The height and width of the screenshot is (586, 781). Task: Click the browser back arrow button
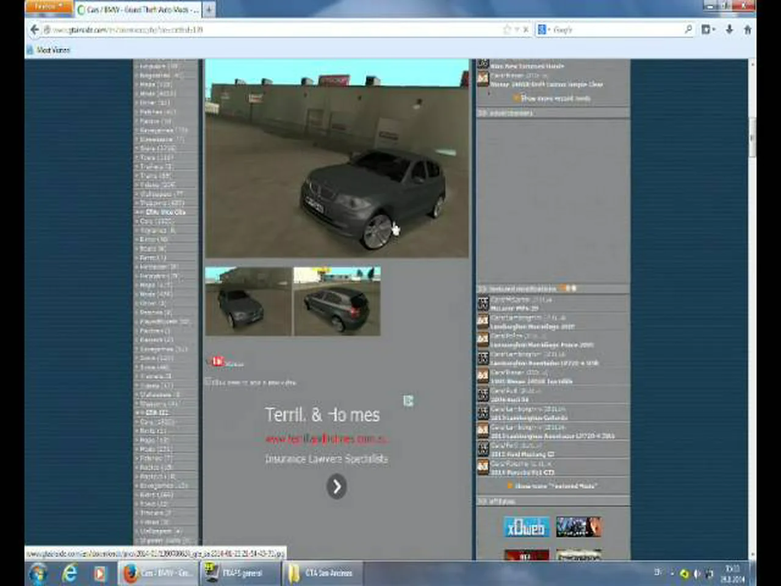tap(35, 29)
